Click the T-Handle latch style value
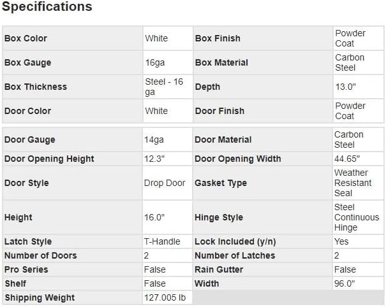386x307 pixels. [162, 241]
